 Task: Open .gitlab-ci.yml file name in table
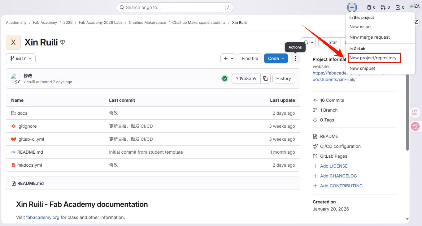(x=31, y=139)
